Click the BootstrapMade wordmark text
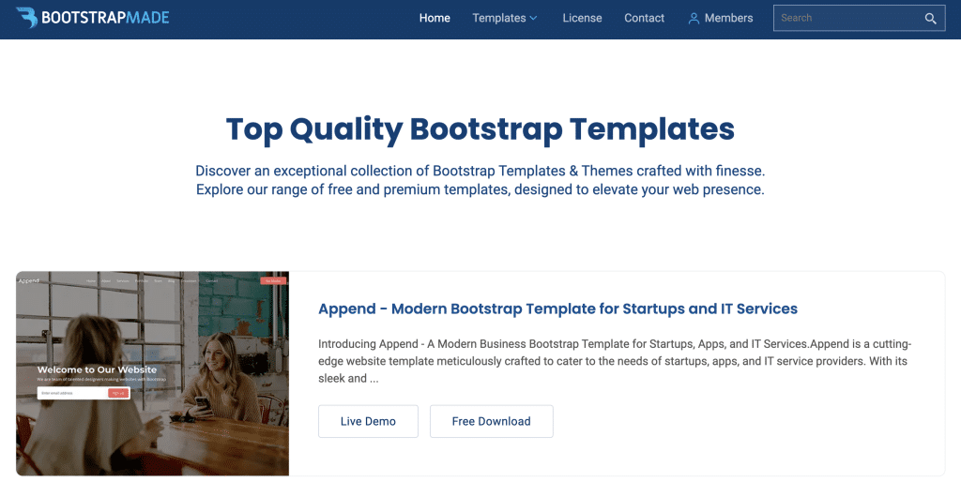This screenshot has width=961, height=497. [104, 18]
